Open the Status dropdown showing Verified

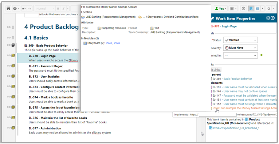[x=240, y=40]
